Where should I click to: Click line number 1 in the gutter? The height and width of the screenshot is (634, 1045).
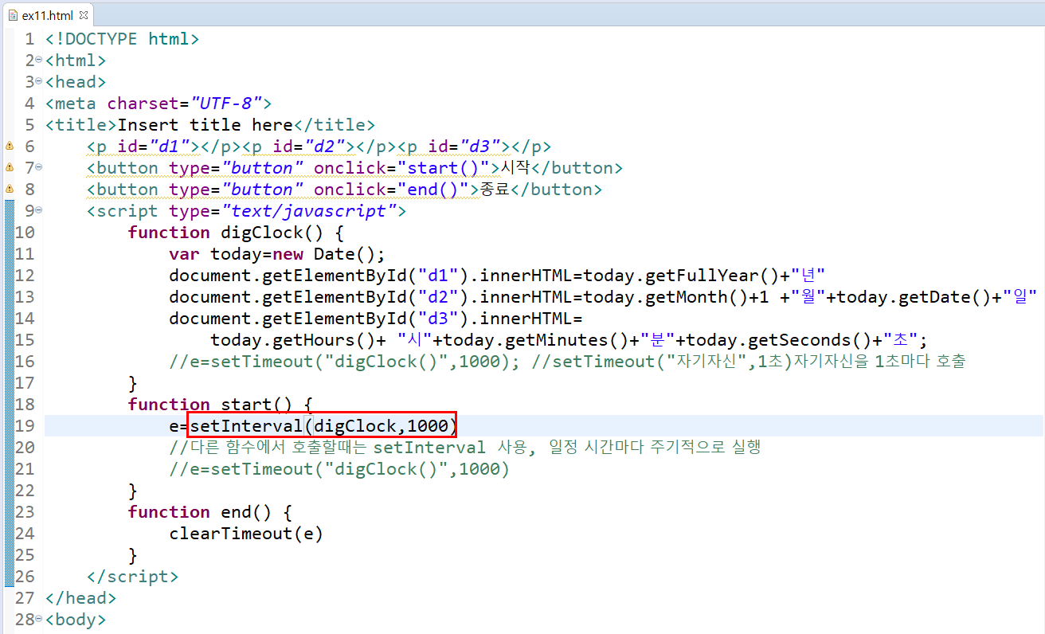(29, 39)
